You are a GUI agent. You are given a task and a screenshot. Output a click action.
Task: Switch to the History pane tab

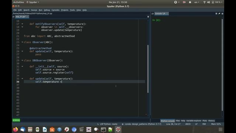(x=211, y=121)
